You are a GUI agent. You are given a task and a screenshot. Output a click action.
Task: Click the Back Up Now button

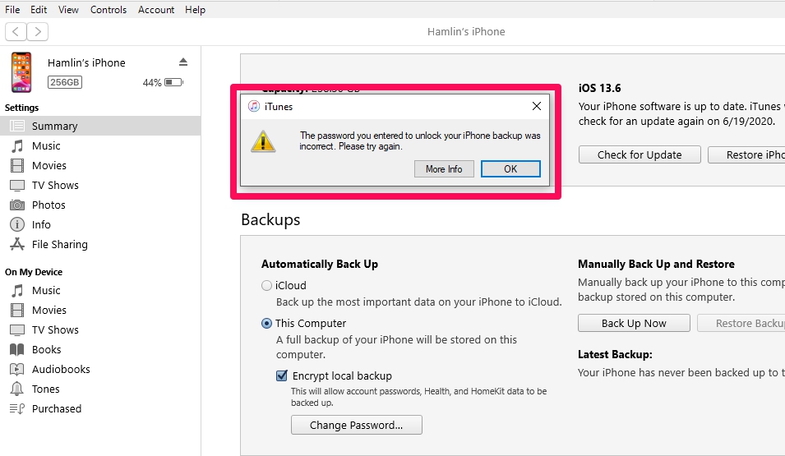click(634, 324)
